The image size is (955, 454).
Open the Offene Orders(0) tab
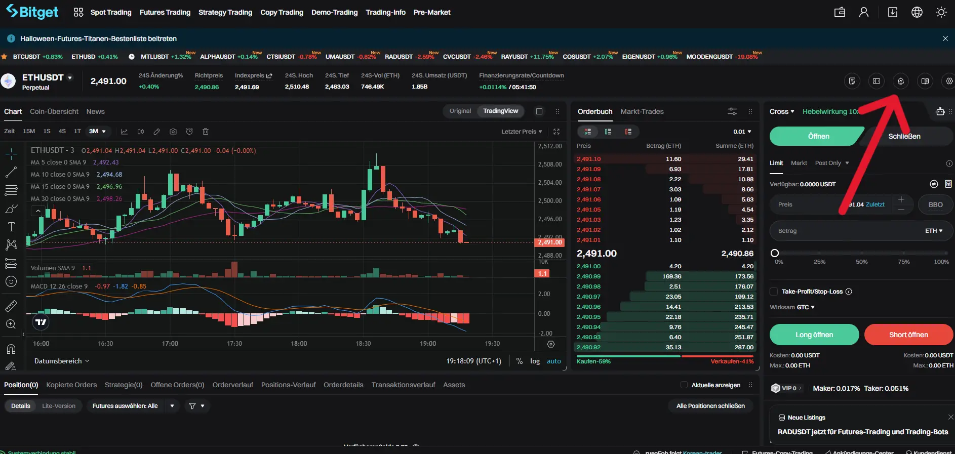(x=177, y=385)
